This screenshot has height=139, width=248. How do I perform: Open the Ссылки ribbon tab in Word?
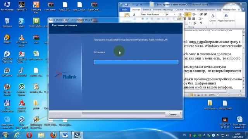pyautogui.click(x=179, y=10)
